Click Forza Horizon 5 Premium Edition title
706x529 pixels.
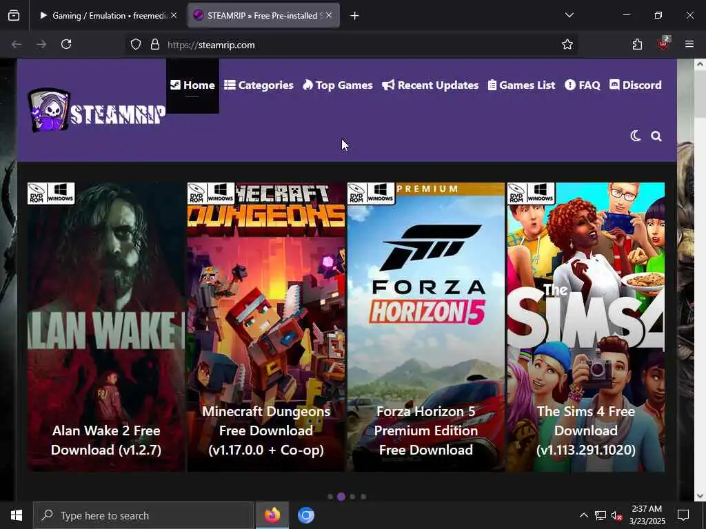(426, 431)
